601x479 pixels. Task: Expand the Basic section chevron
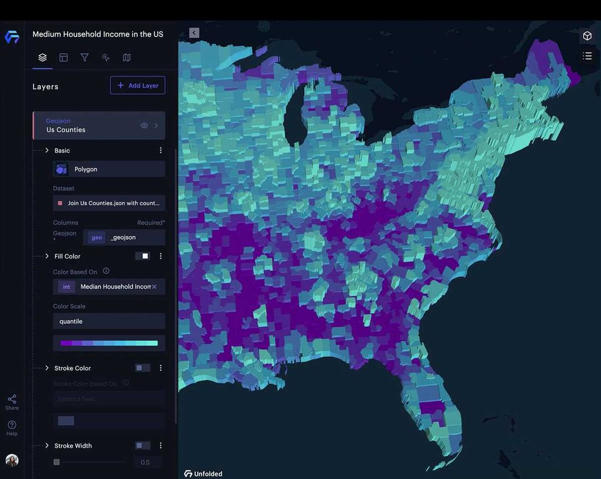[47, 150]
